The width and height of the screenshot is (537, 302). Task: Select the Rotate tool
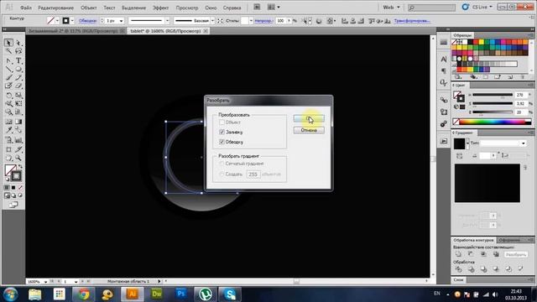pos(8,95)
